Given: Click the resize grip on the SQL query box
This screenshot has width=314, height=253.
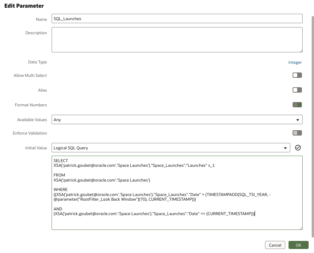Looking at the screenshot, I should coord(301,228).
